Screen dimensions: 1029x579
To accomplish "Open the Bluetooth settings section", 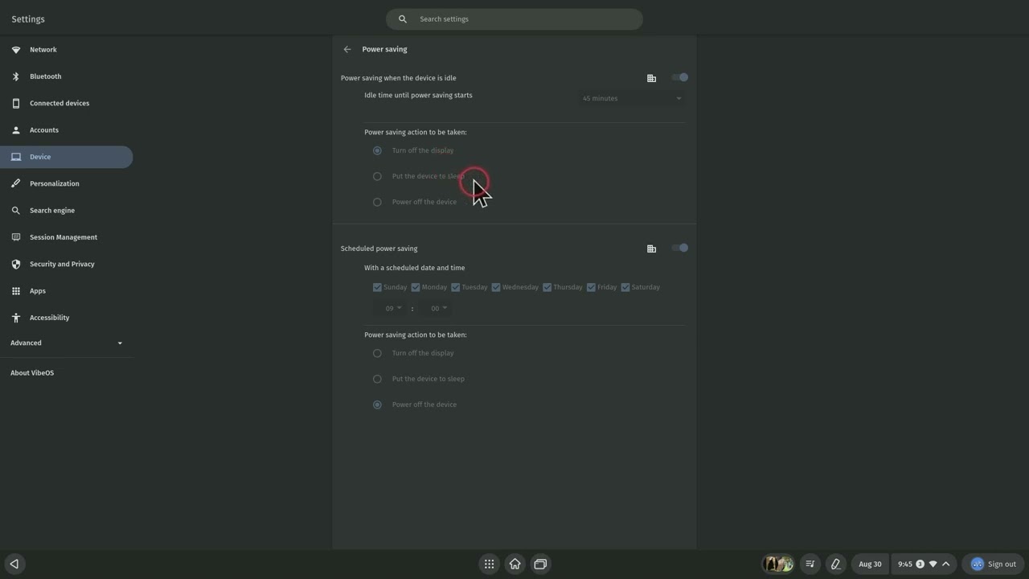I will 45,76.
